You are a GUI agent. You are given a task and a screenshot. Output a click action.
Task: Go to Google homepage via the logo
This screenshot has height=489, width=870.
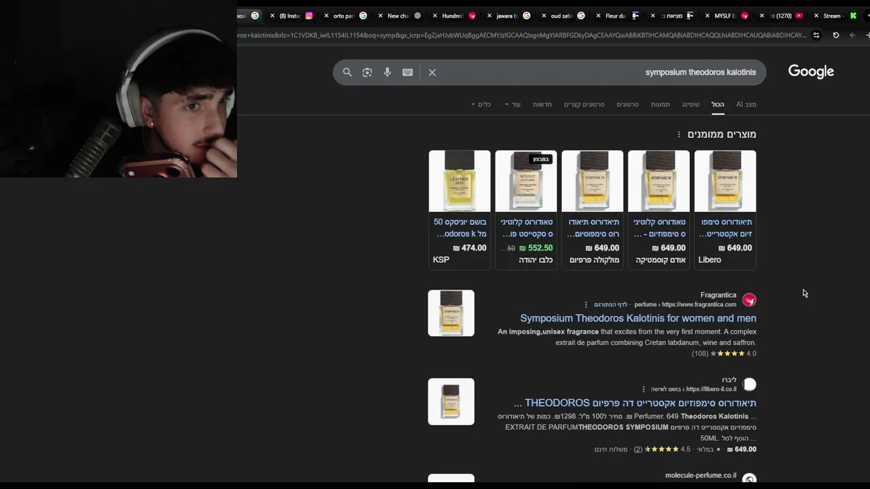click(x=811, y=71)
